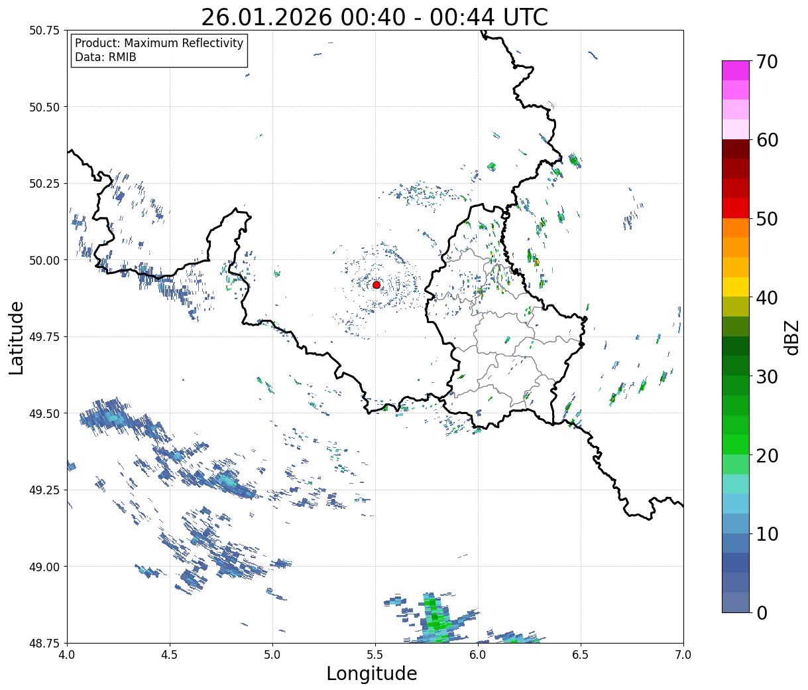Screen dimensions: 808x690
Task: Click the 49.00 latitude tick label
Action: 44,567
